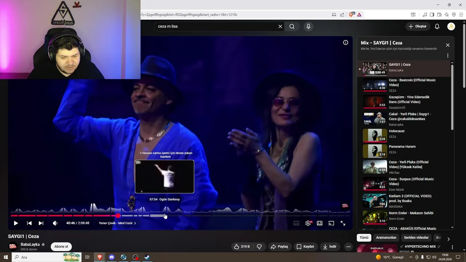
Task: Go to the previous video in the mix
Action: 29,223
